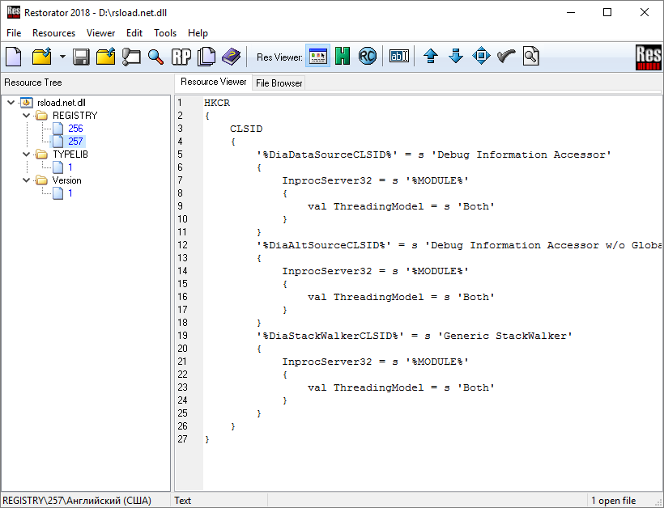Screen dimensions: 664x508
Task: Click the Resource Tree panel header
Action: 33,83
